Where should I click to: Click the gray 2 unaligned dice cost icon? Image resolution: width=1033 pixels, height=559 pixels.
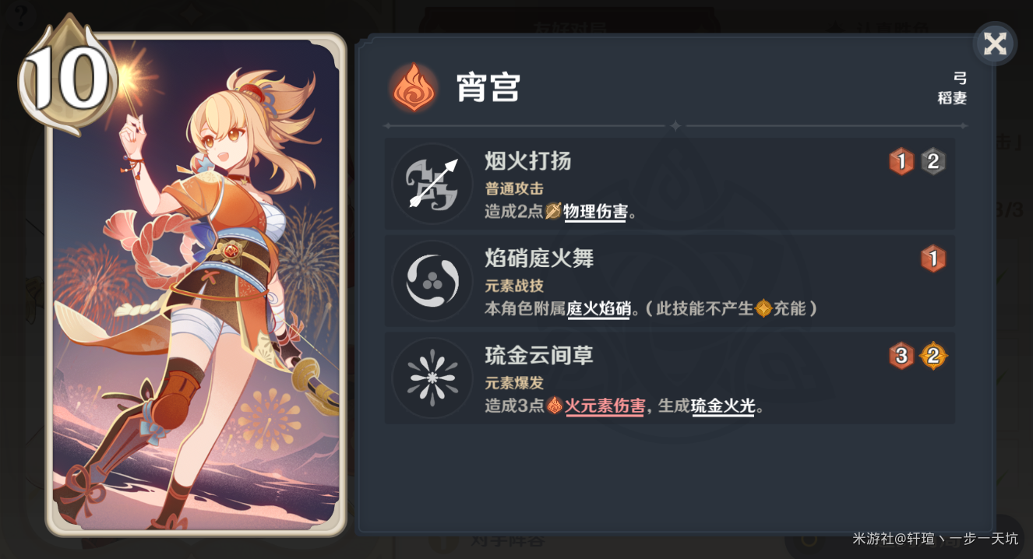[933, 161]
